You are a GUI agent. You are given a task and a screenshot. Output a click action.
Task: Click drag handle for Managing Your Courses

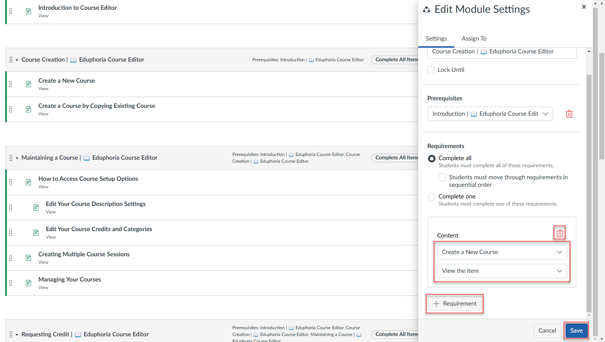[11, 283]
